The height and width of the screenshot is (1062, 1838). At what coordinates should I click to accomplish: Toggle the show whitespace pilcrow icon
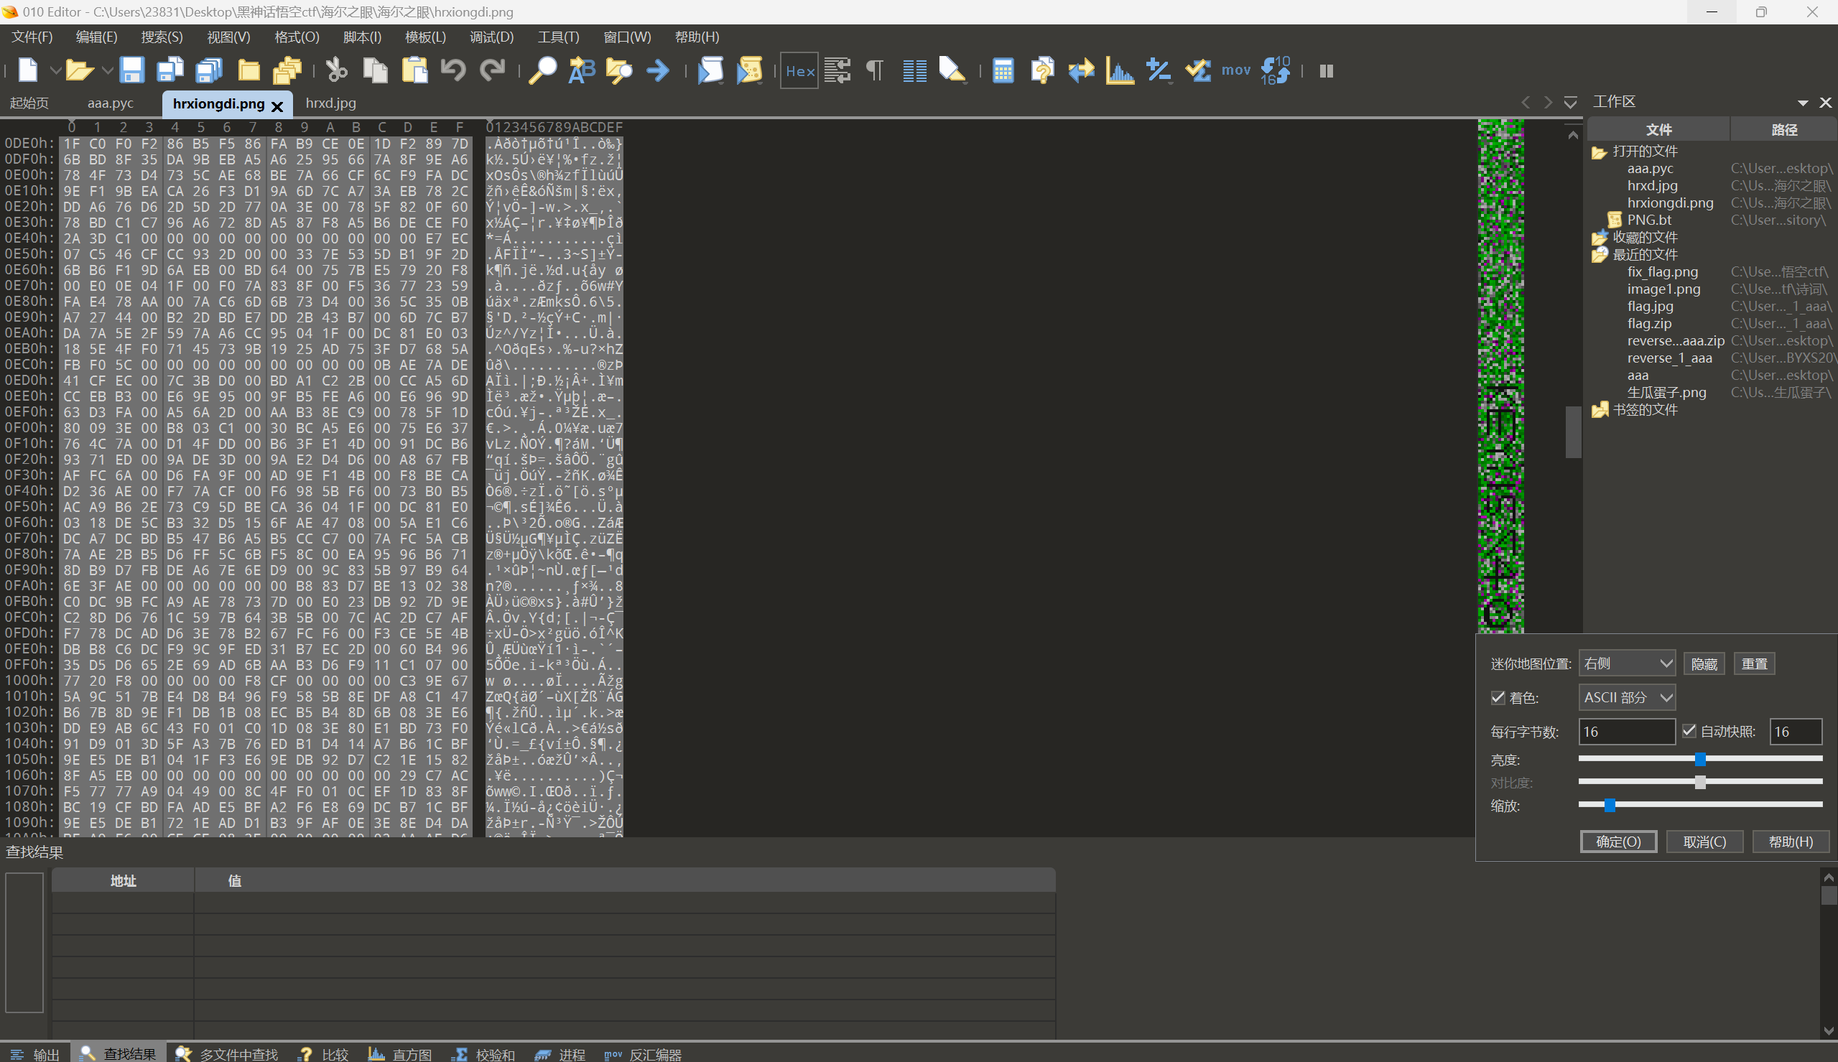[x=875, y=71]
